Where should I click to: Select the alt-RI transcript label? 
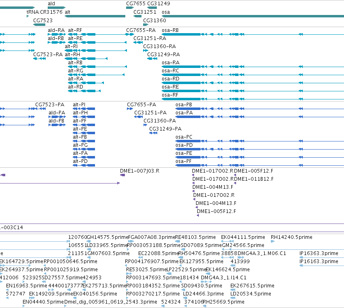click(71, 46)
